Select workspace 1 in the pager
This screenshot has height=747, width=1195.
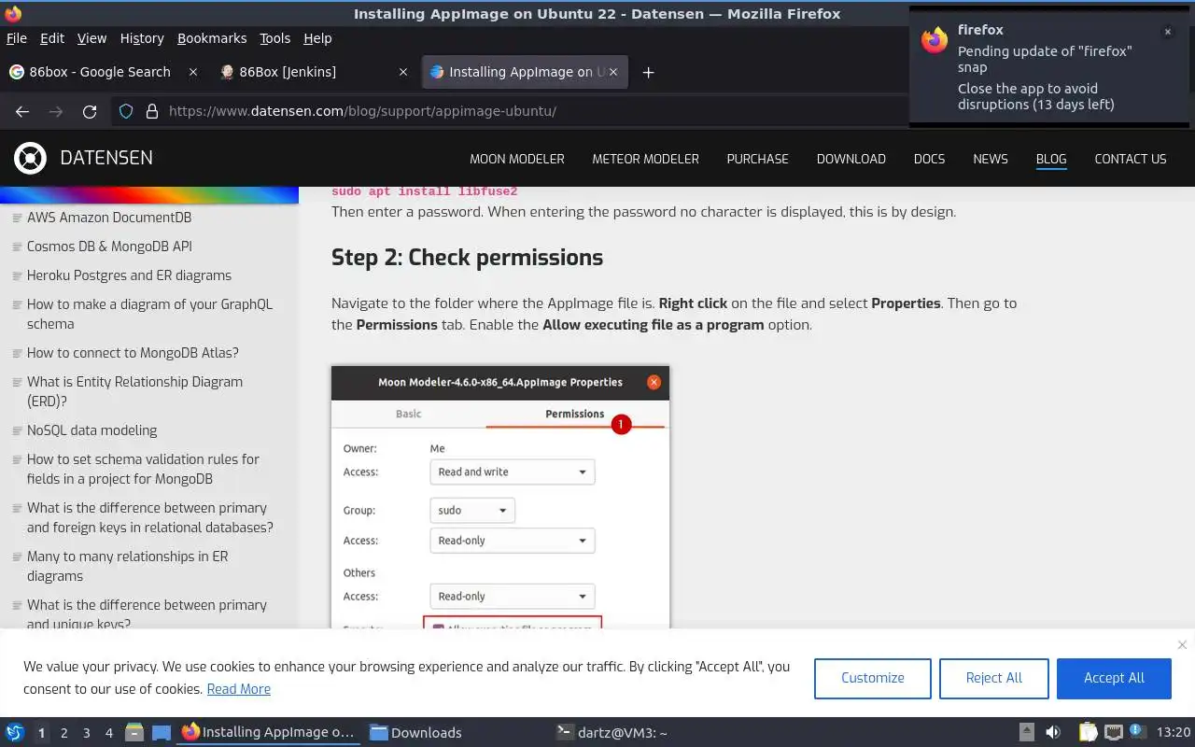click(41, 733)
